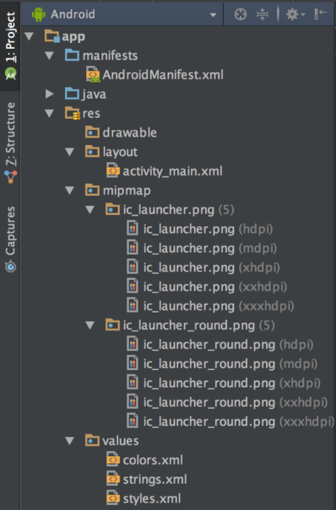Collapse the manifests folder

[x=50, y=55]
